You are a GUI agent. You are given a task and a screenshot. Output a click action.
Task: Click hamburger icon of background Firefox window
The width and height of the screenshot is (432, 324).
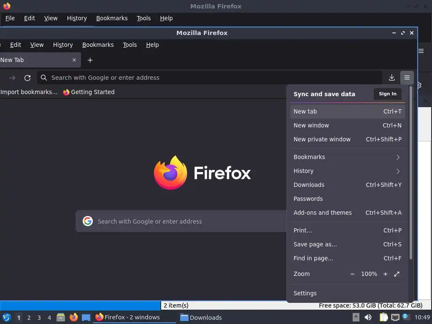421,51
